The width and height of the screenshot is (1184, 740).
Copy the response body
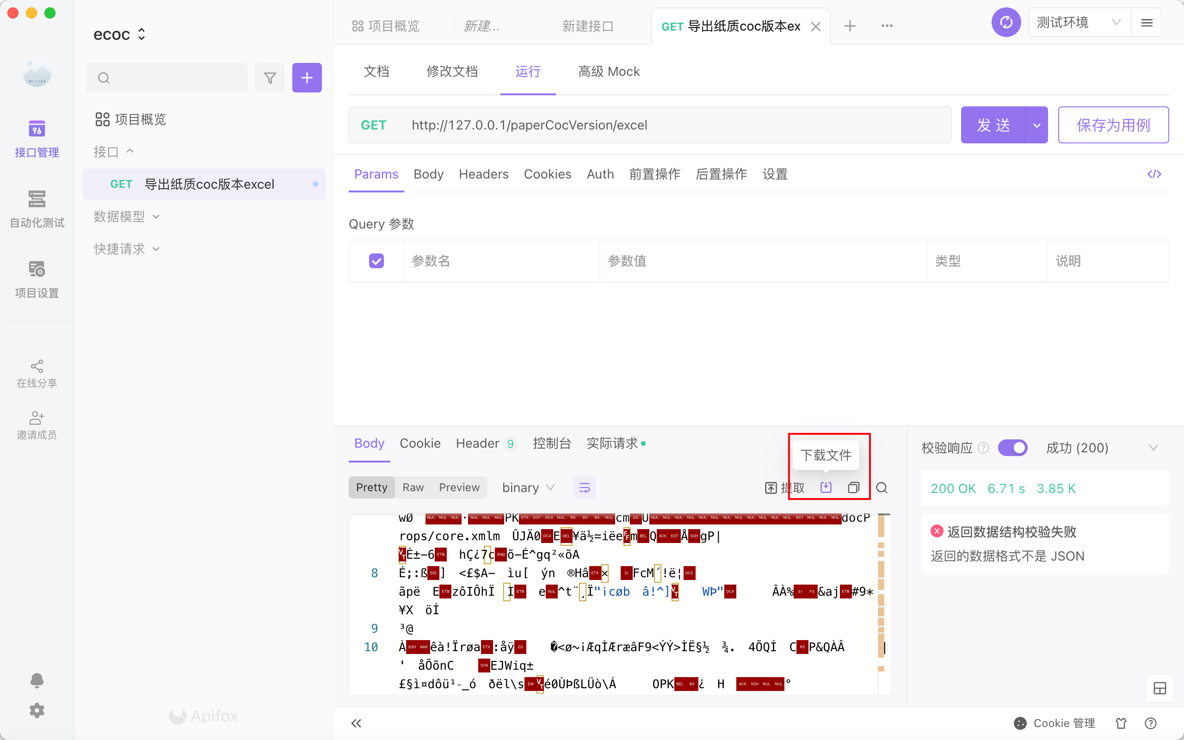(854, 487)
